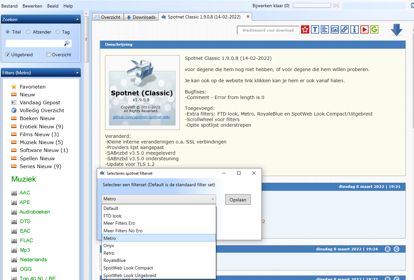Screen dimensions: 414x280
Task: Choose SpotWeb Look Compact option
Action: click(159, 268)
